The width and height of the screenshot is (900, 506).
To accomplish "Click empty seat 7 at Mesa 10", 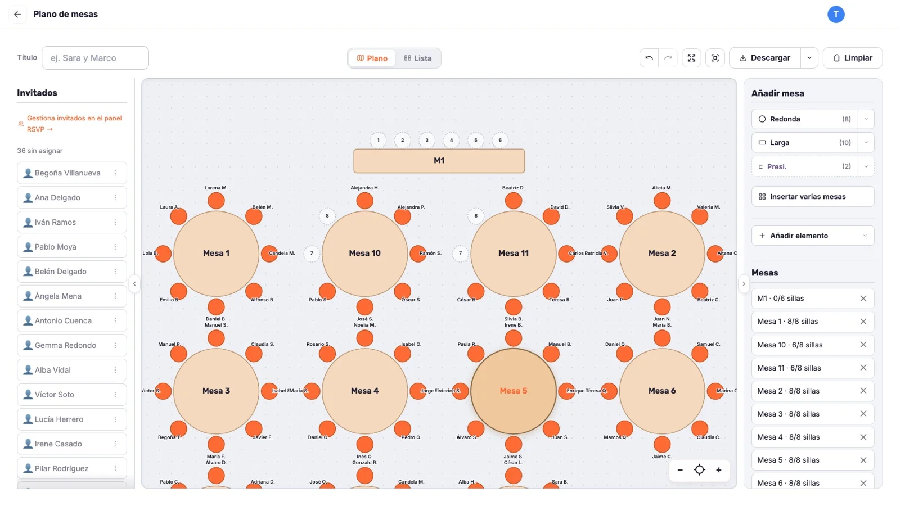I will 312,254.
